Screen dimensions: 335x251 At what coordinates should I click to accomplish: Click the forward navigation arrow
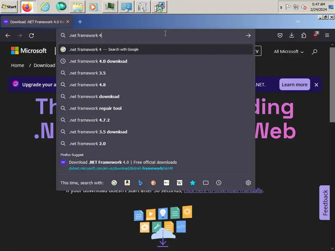(x=20, y=35)
